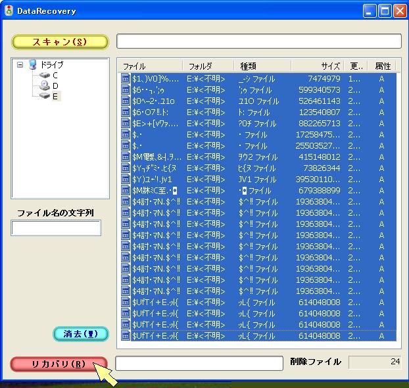Viewport: 409px width, 388px height.
Task: Select drive C icon in tree
Action: click(x=45, y=76)
